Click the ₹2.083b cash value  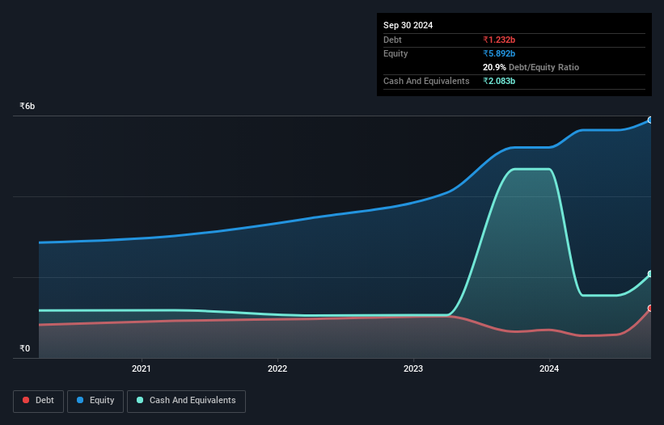(499, 81)
